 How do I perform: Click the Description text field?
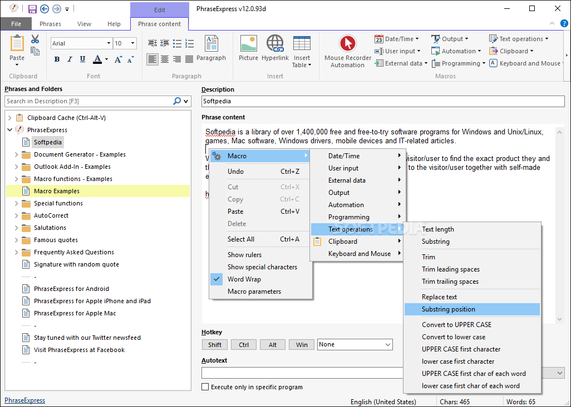coord(383,102)
